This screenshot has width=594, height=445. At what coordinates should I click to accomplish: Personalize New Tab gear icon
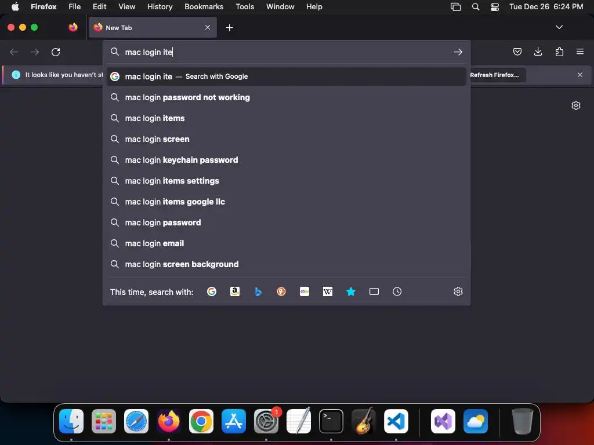[576, 105]
